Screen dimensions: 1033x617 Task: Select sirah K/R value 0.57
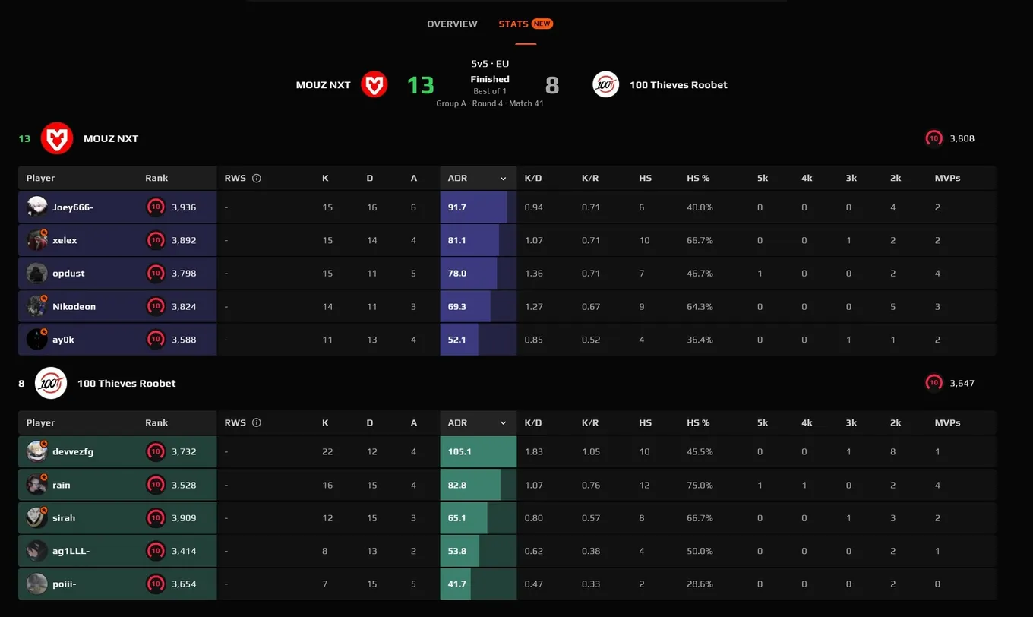pyautogui.click(x=591, y=518)
